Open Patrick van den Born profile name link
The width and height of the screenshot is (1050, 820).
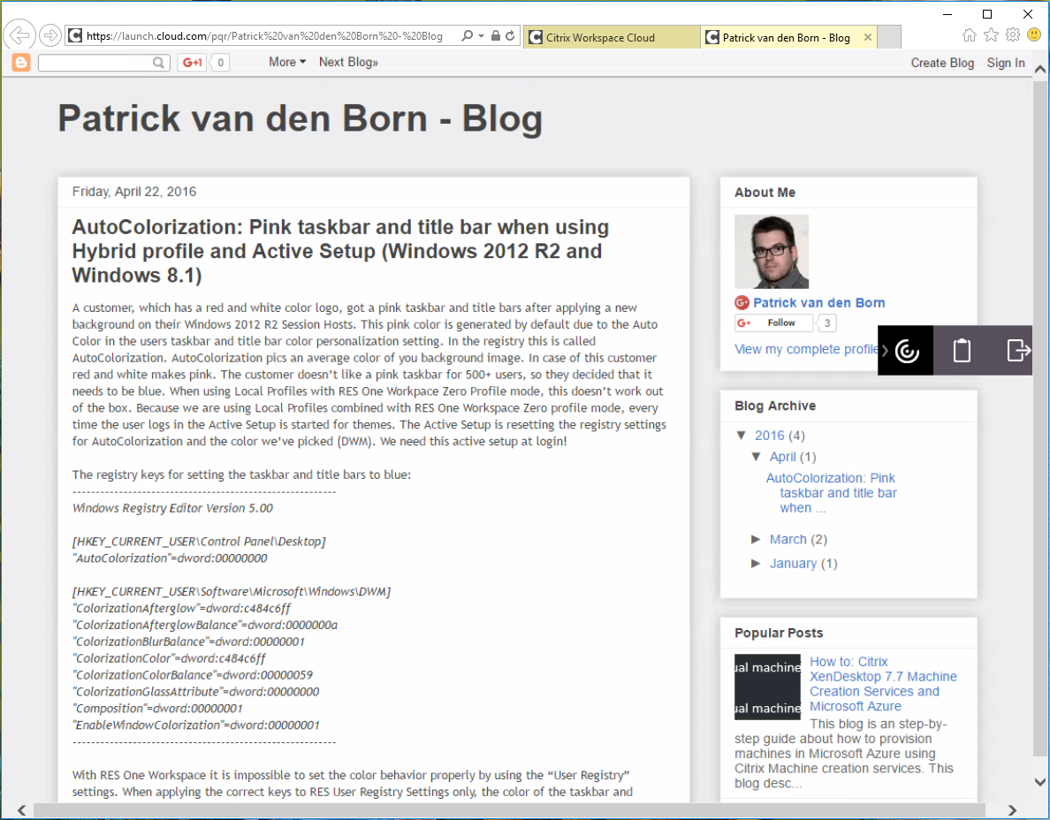(819, 303)
